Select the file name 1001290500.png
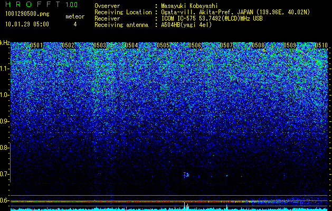 coord(27,14)
